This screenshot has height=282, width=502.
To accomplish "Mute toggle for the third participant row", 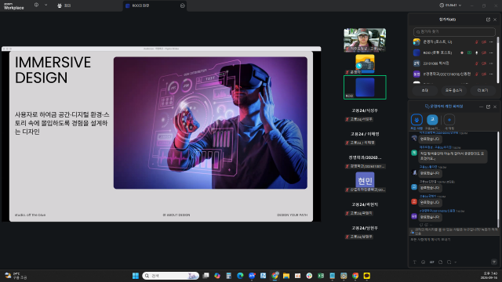I will (477, 63).
